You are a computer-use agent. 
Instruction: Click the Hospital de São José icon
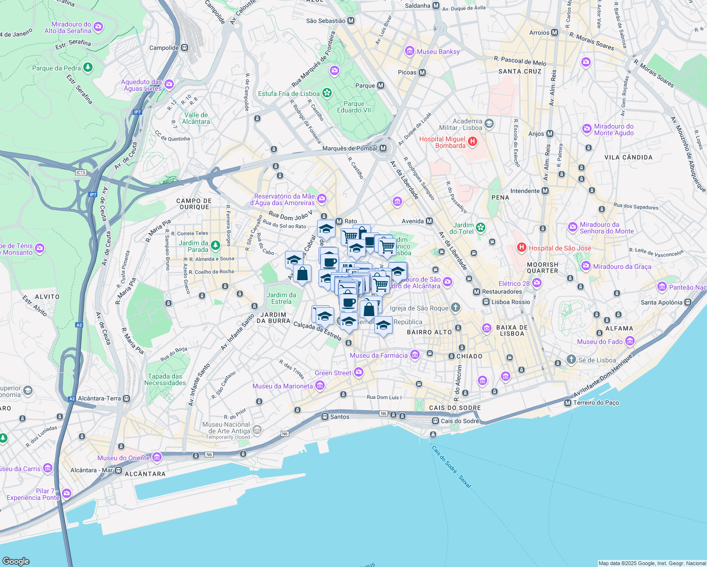coord(522,248)
